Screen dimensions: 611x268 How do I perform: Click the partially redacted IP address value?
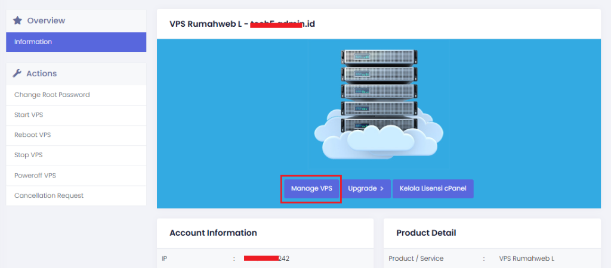click(x=267, y=258)
